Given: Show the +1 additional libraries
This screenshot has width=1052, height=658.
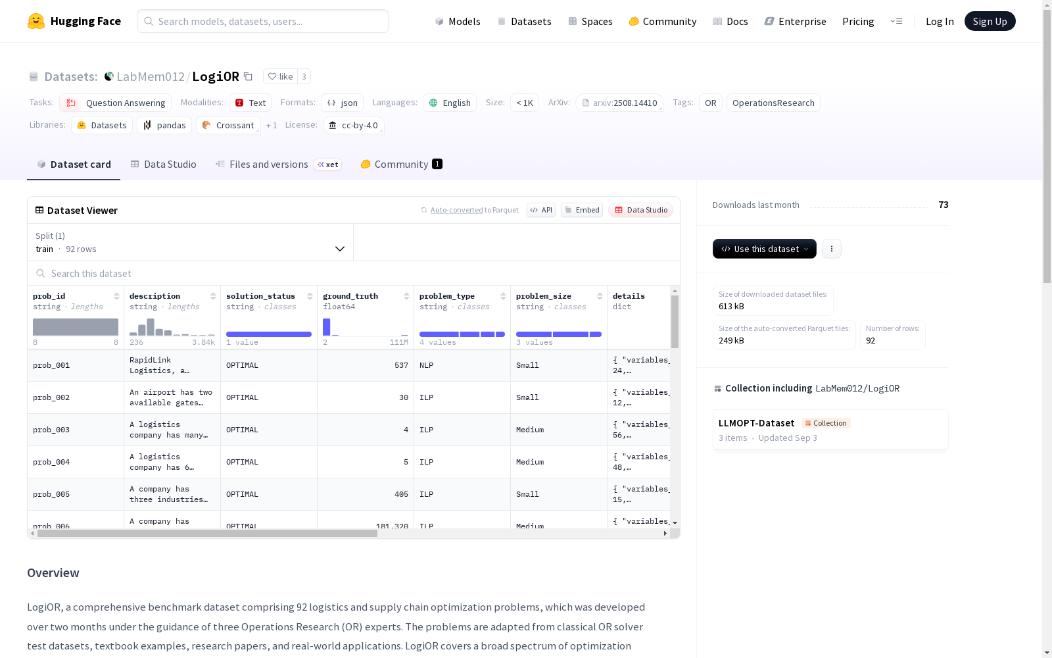Looking at the screenshot, I should click(x=272, y=125).
